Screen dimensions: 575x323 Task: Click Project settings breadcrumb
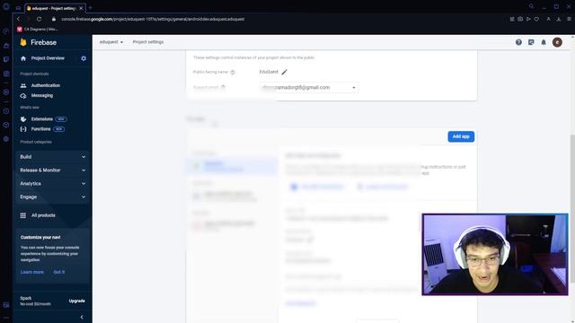[x=148, y=42]
